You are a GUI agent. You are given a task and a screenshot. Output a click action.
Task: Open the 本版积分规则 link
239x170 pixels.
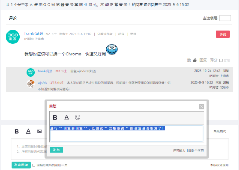click(219, 165)
